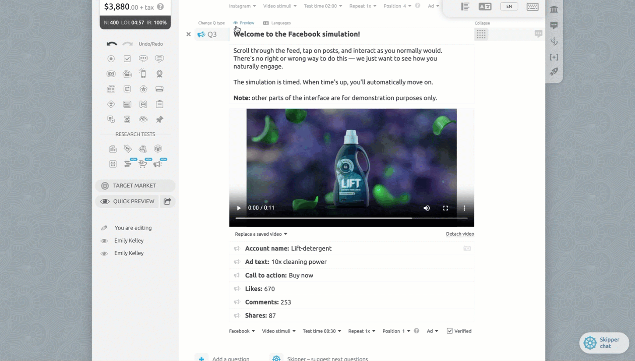
Task: Open the Preview tab above the question
Action: (x=244, y=23)
